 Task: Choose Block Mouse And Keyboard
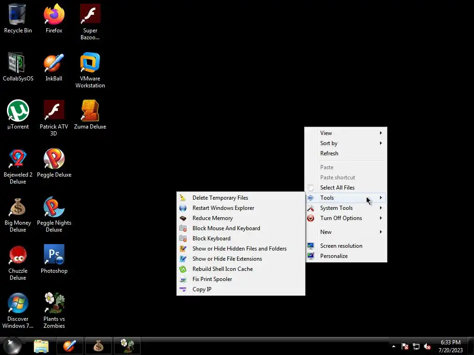tap(241, 228)
